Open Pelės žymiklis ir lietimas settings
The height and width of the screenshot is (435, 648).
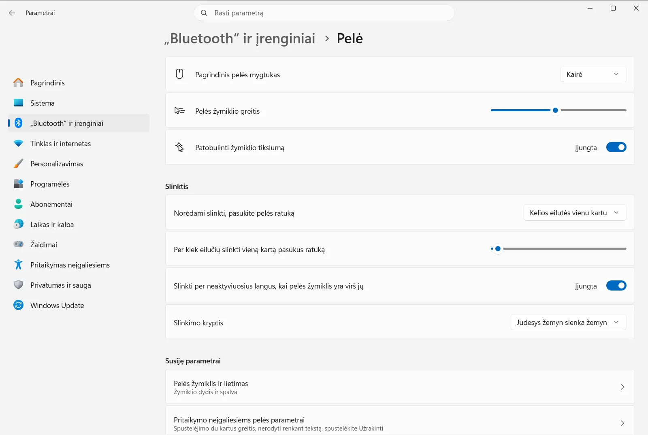click(x=400, y=386)
